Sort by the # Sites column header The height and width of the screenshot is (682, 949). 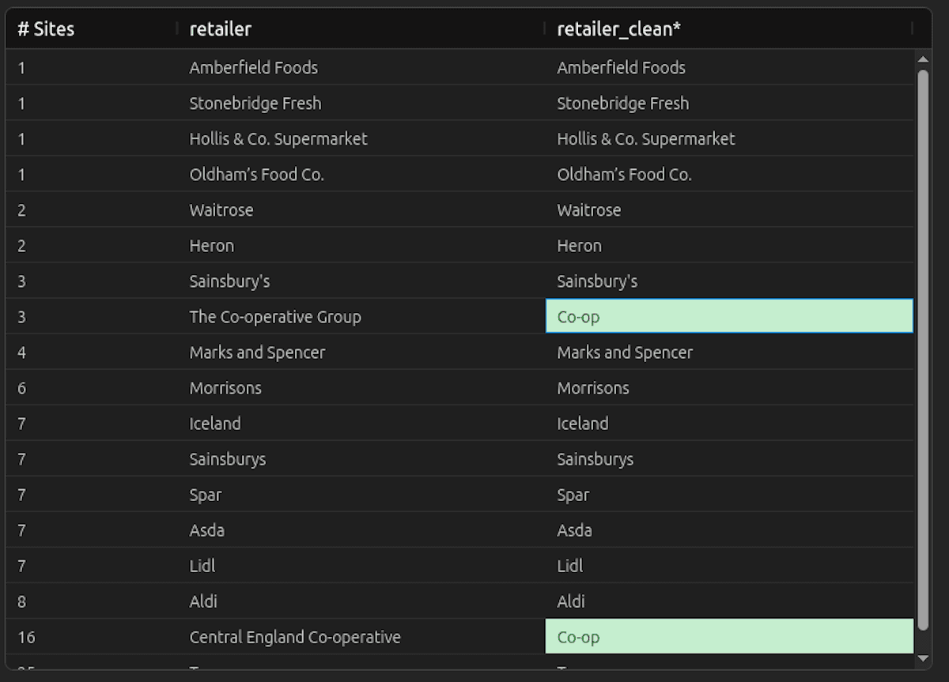coord(46,29)
